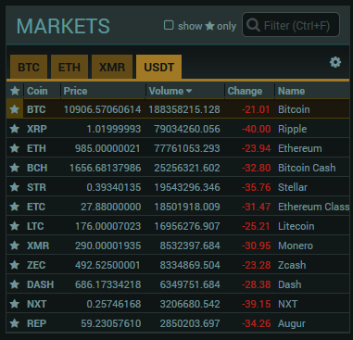Open the Stellar STR market row

178,187
